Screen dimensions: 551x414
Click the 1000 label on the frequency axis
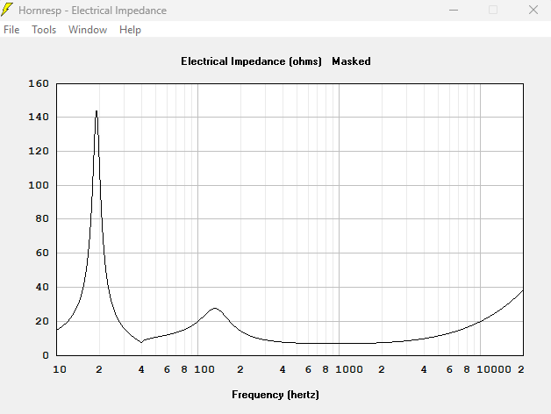(349, 369)
